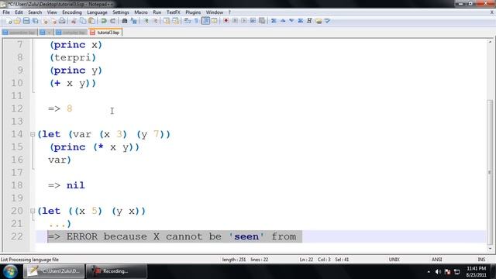Click the Paste toolbar icon

pyautogui.click(x=91, y=21)
